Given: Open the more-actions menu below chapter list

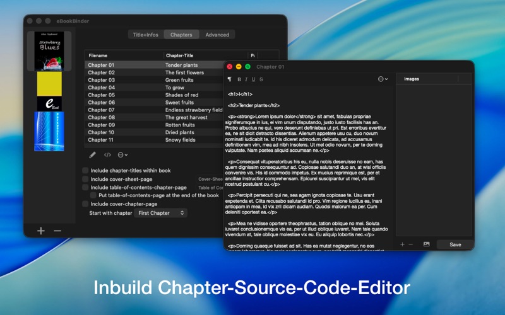Looking at the screenshot, I should (x=122, y=155).
